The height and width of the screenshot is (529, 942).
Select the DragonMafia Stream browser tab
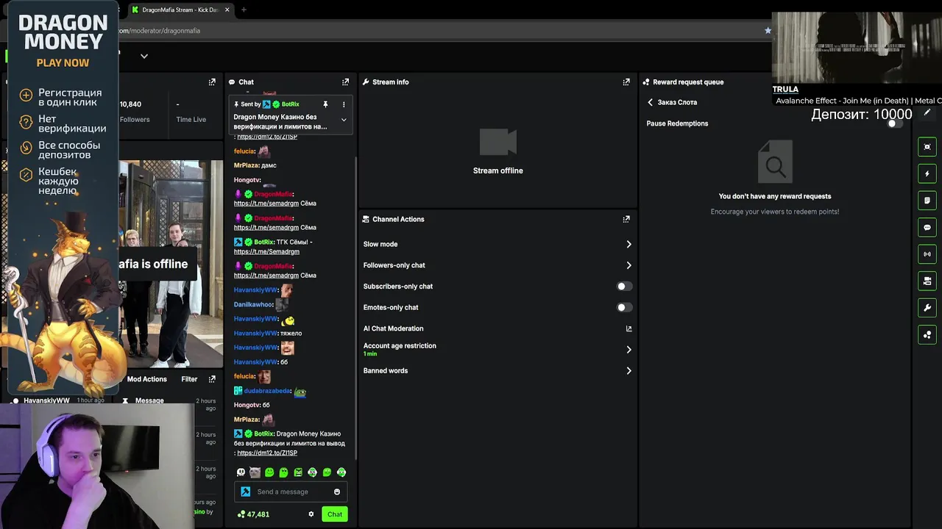click(x=180, y=10)
